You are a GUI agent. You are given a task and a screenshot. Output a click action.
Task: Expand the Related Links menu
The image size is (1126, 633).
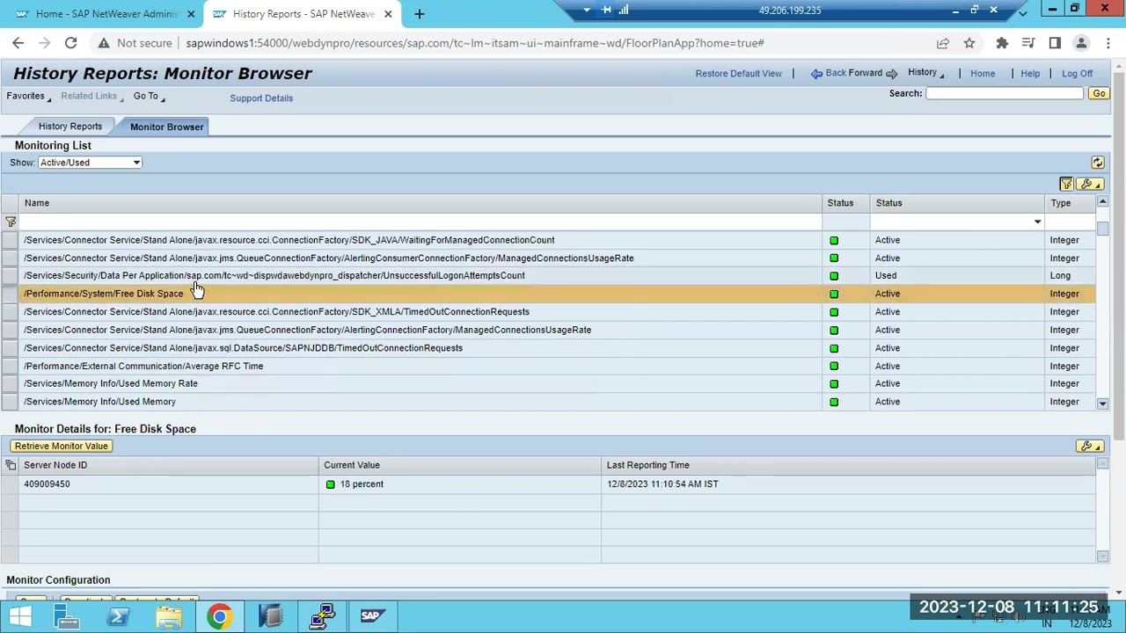pos(92,97)
